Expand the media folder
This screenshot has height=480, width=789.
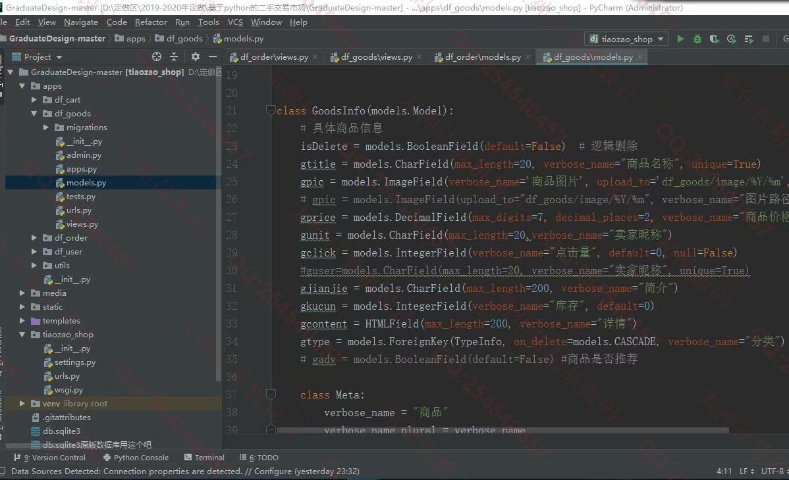[x=22, y=293]
